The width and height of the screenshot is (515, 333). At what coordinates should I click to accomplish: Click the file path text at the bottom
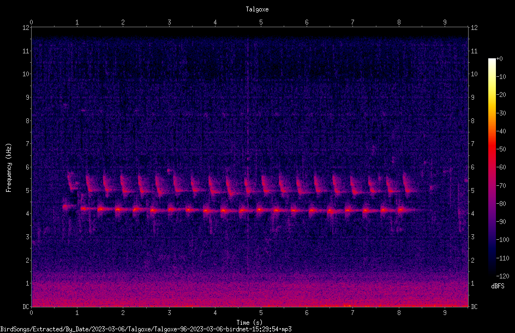[x=146, y=329]
